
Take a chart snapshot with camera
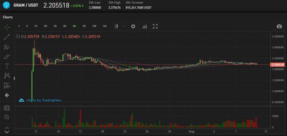pyautogui.click(x=279, y=26)
